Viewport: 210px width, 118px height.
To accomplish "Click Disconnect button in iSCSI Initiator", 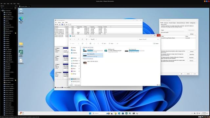I will click(192, 54).
